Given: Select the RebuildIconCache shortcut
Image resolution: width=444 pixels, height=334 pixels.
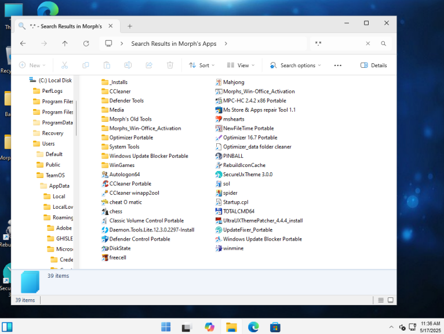Looking at the screenshot, I should point(241,165).
